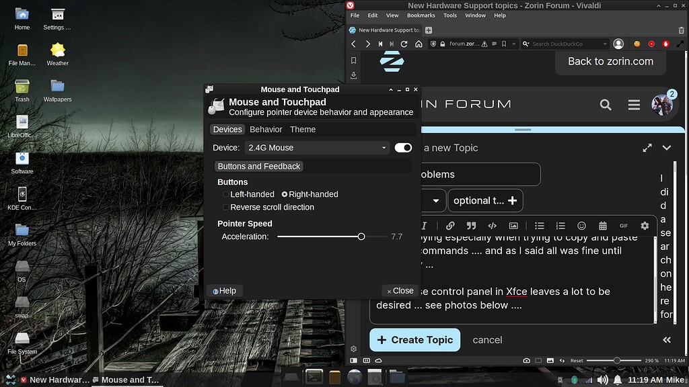Open the composer options gear icon
The image size is (689, 387).
click(x=645, y=226)
